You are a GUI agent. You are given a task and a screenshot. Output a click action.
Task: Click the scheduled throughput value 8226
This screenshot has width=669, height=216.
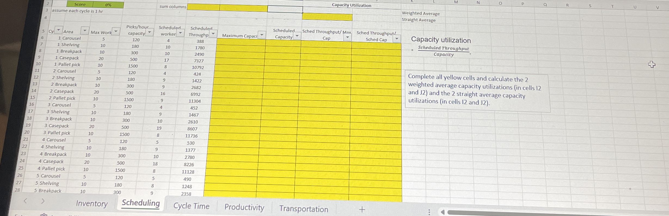(189, 164)
